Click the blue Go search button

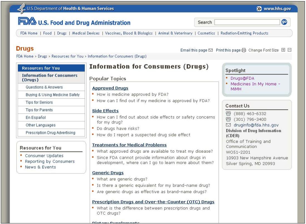click(x=284, y=22)
